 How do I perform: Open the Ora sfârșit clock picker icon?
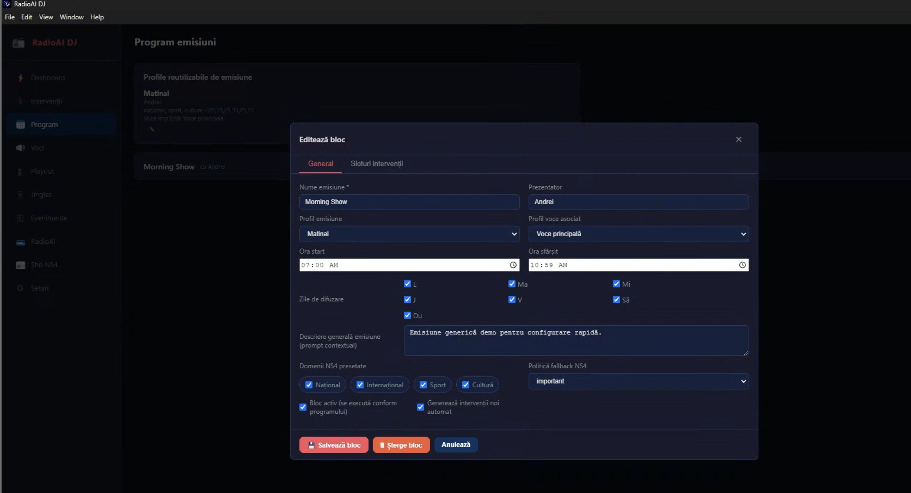(742, 265)
